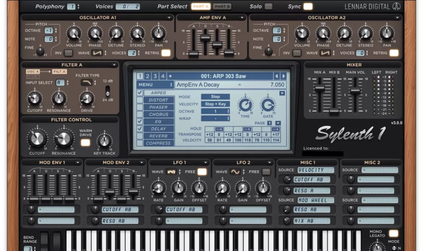Click the Filter Control Key Track knob

(104, 141)
